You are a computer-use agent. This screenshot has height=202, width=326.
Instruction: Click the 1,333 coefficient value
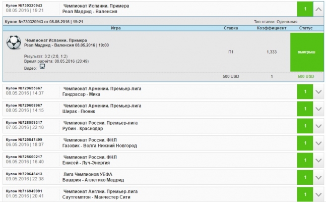tap(272, 52)
